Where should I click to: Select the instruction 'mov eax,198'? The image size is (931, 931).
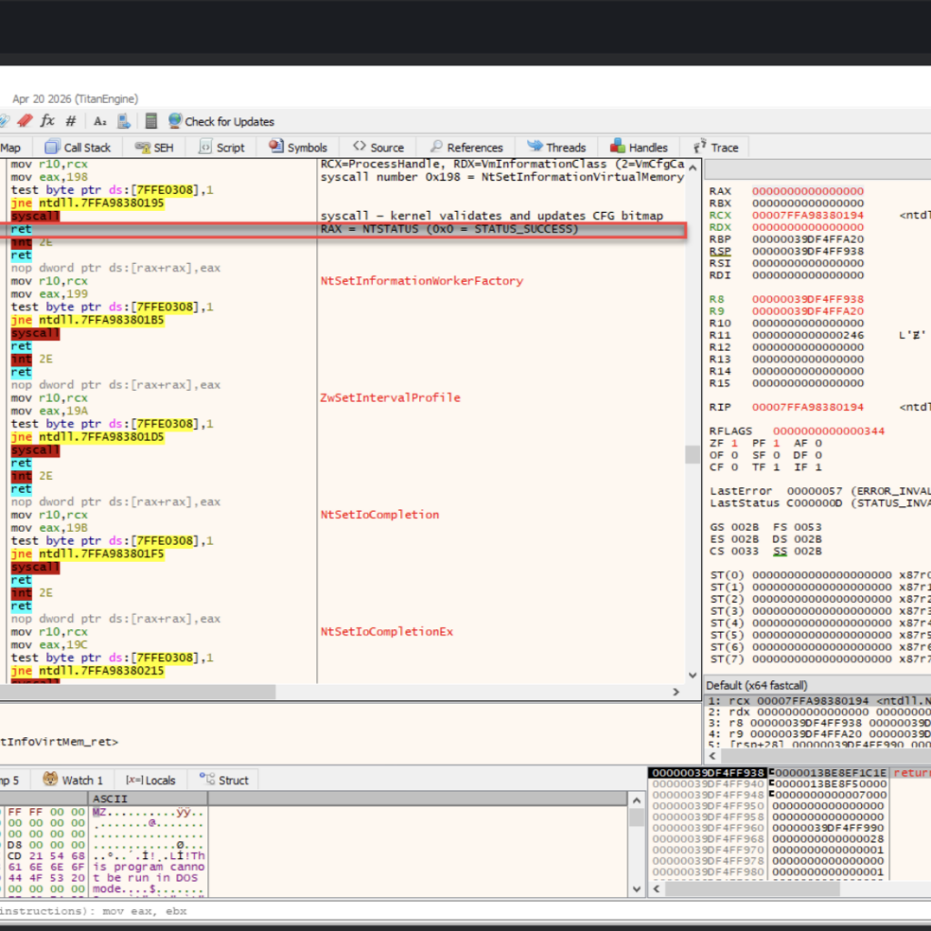coord(49,177)
